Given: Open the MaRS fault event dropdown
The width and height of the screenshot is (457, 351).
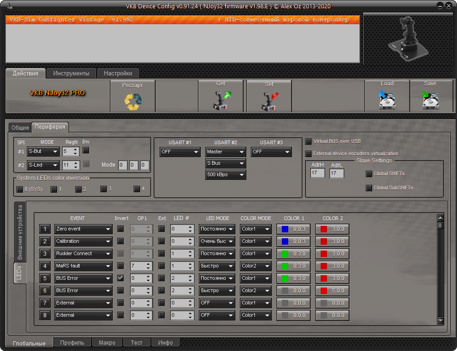Looking at the screenshot, I should [83, 266].
